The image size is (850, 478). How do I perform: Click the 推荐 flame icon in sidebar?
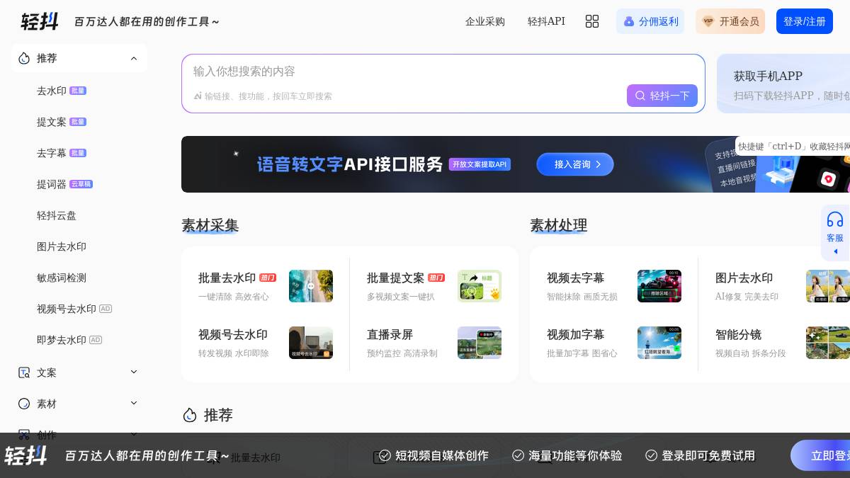(x=24, y=58)
